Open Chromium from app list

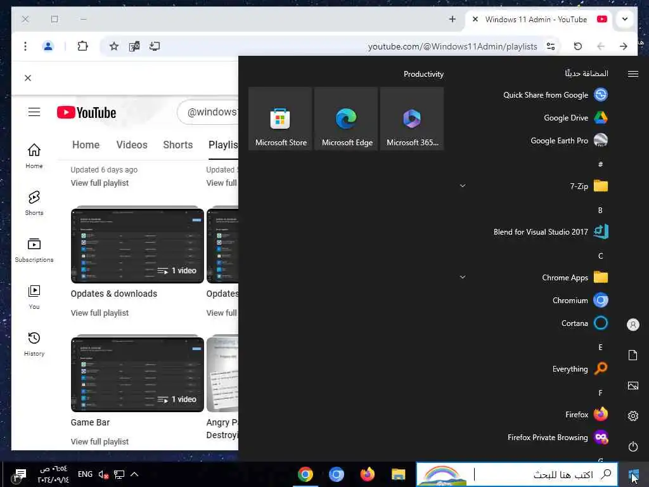coord(580,300)
